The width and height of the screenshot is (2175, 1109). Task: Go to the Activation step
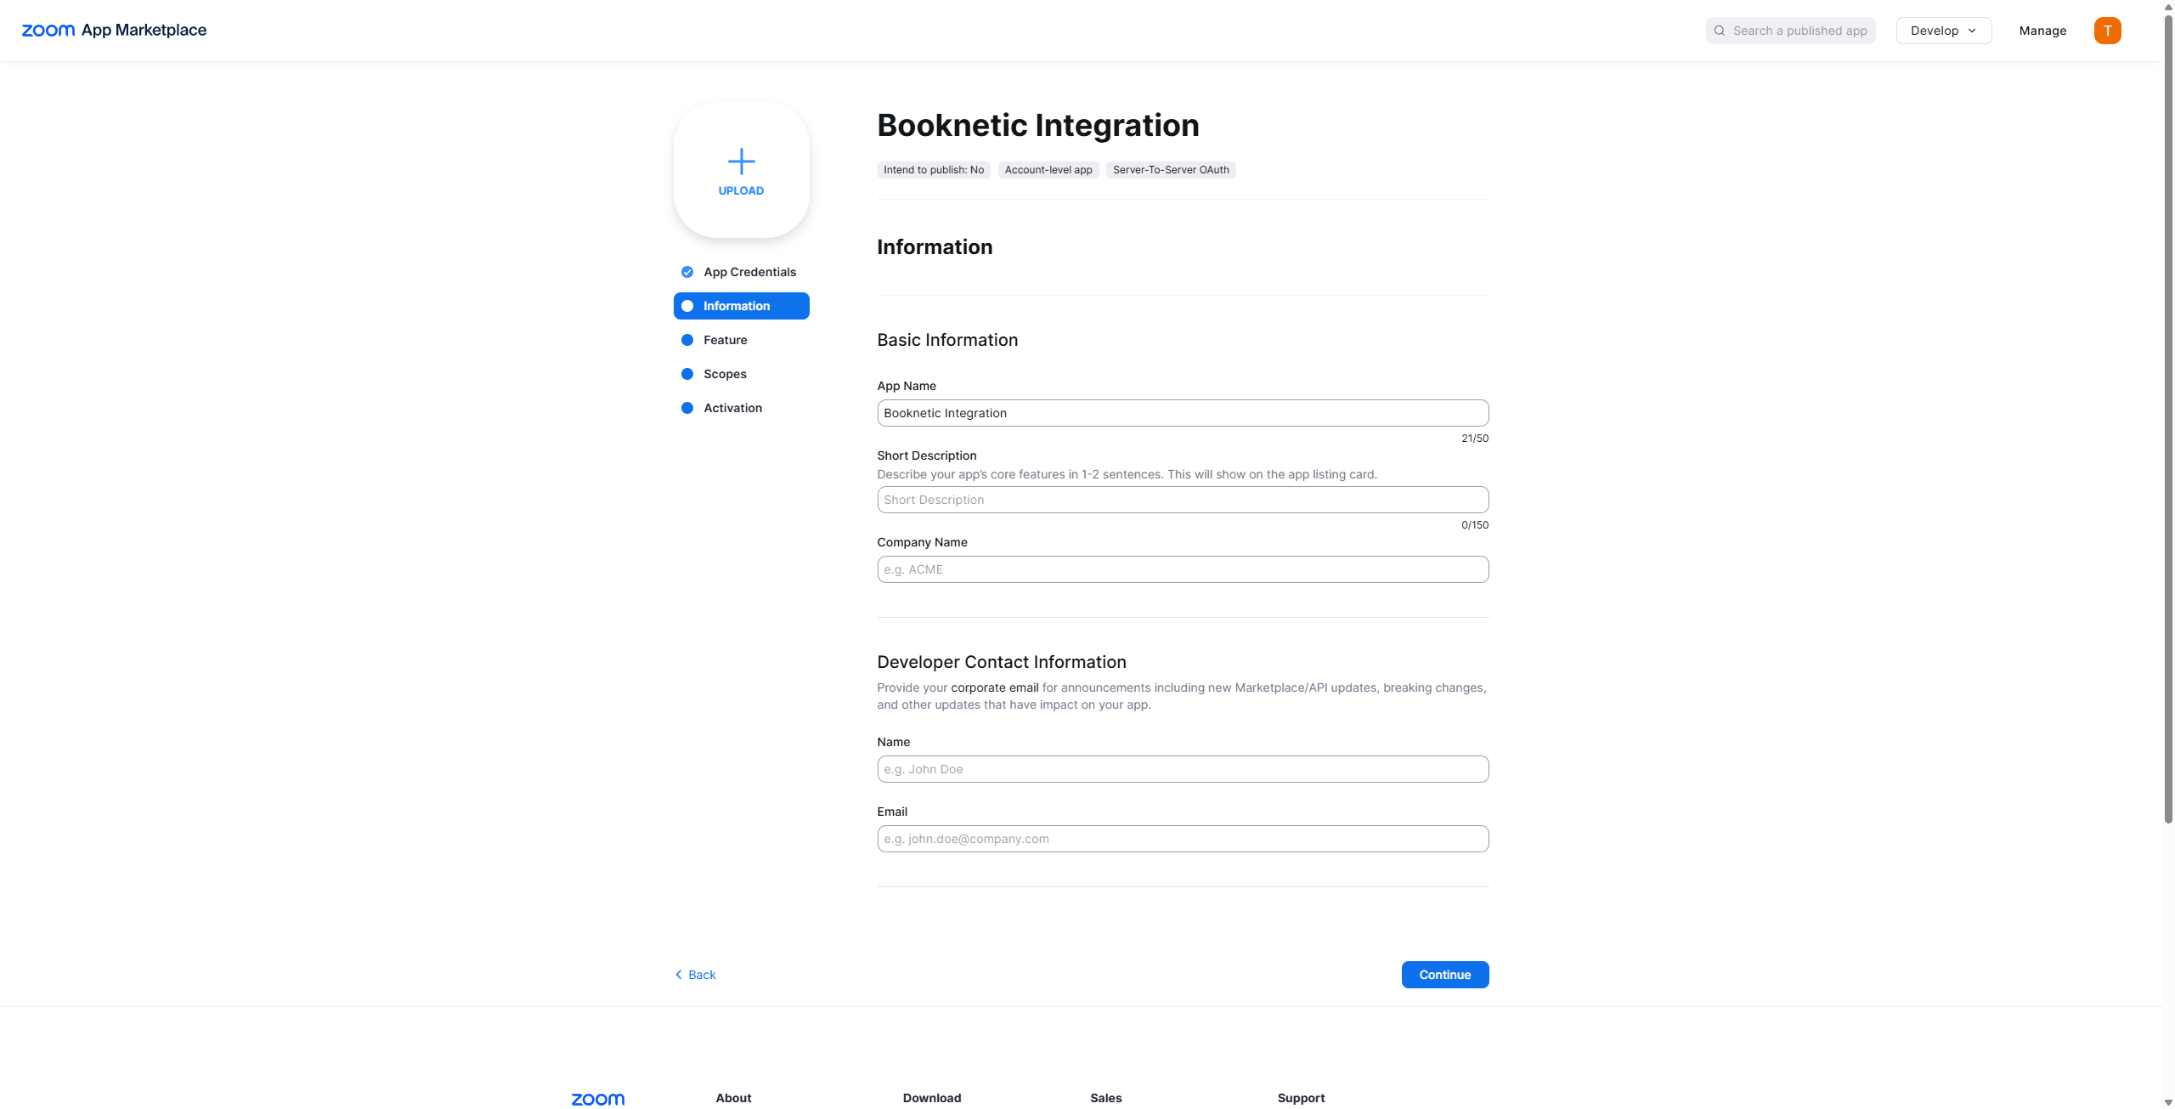tap(741, 408)
